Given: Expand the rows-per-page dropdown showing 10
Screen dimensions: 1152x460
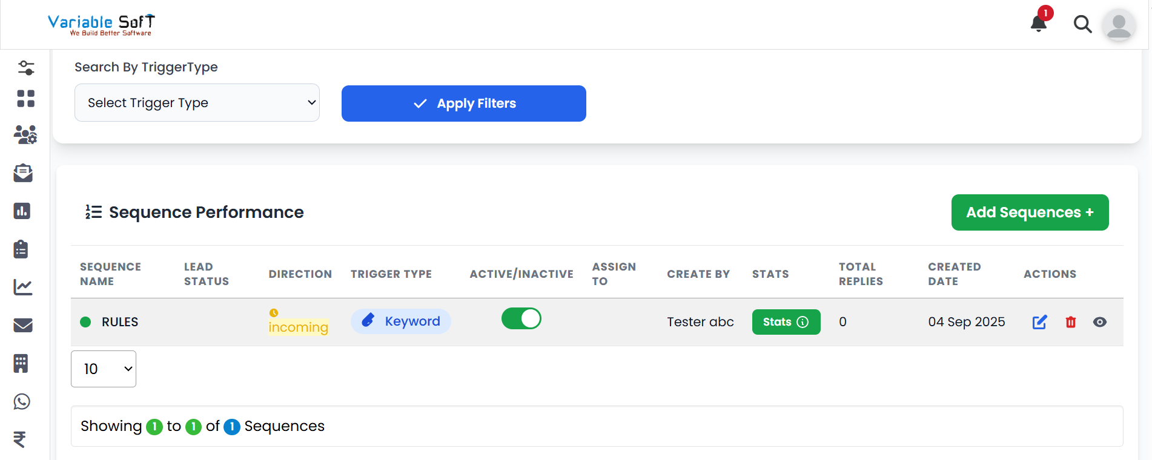Looking at the screenshot, I should 104,369.
